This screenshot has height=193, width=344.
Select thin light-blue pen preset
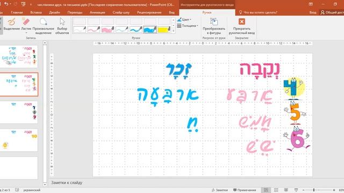click(122, 29)
